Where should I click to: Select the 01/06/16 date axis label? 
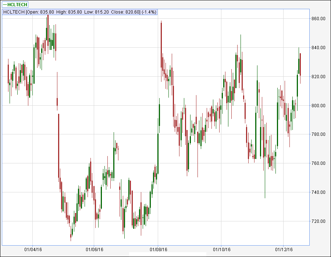click(x=95, y=250)
